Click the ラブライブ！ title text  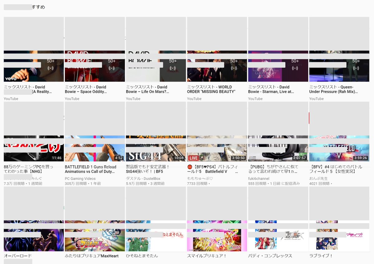coord(321,256)
